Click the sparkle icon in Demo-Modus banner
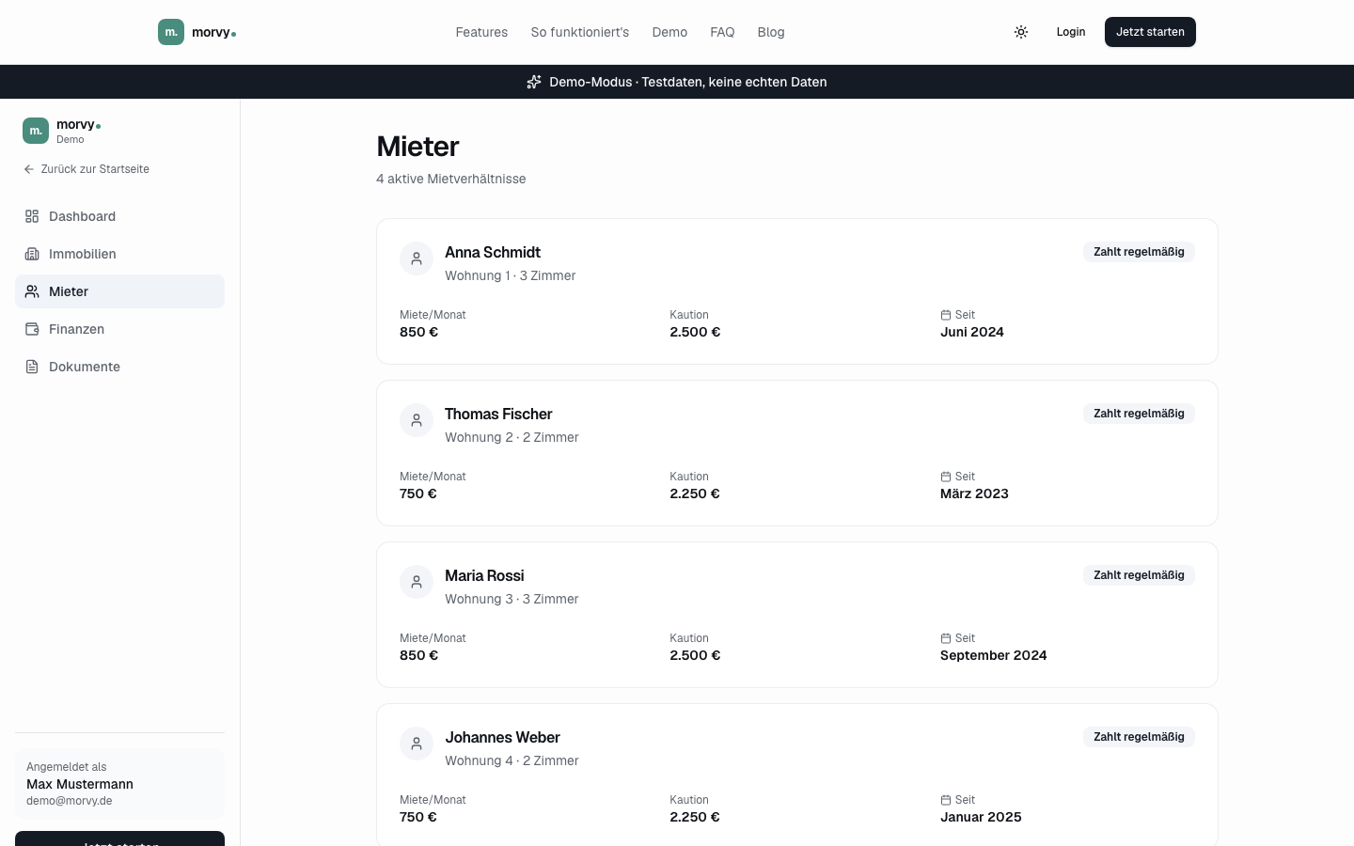Viewport: 1354px width, 846px height. [534, 82]
